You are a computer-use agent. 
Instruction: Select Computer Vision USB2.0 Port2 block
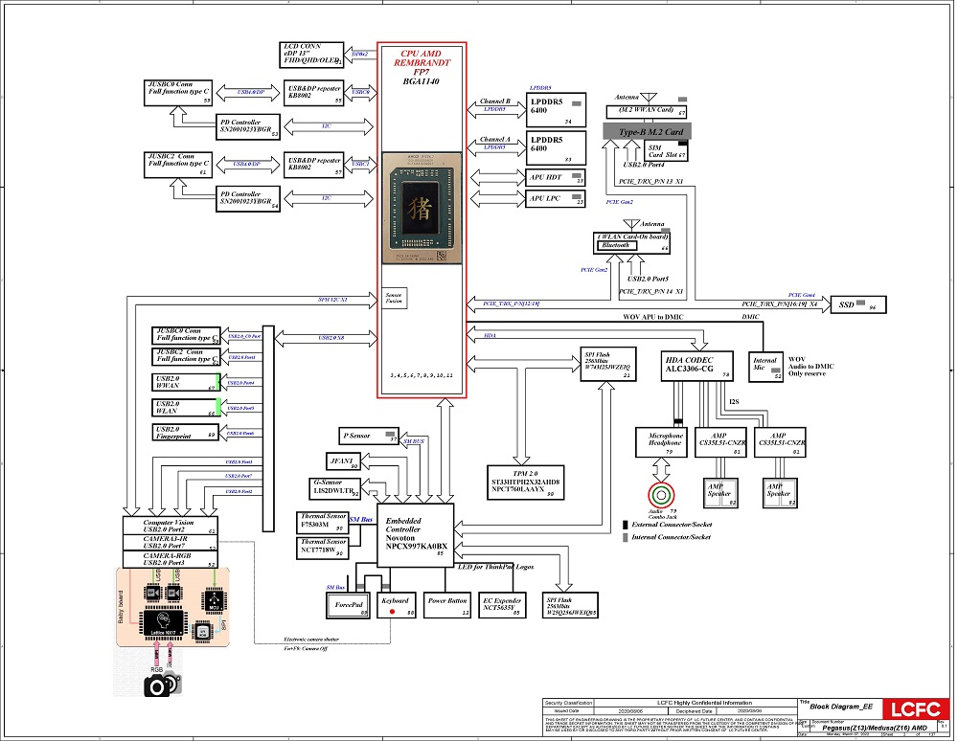(x=170, y=527)
